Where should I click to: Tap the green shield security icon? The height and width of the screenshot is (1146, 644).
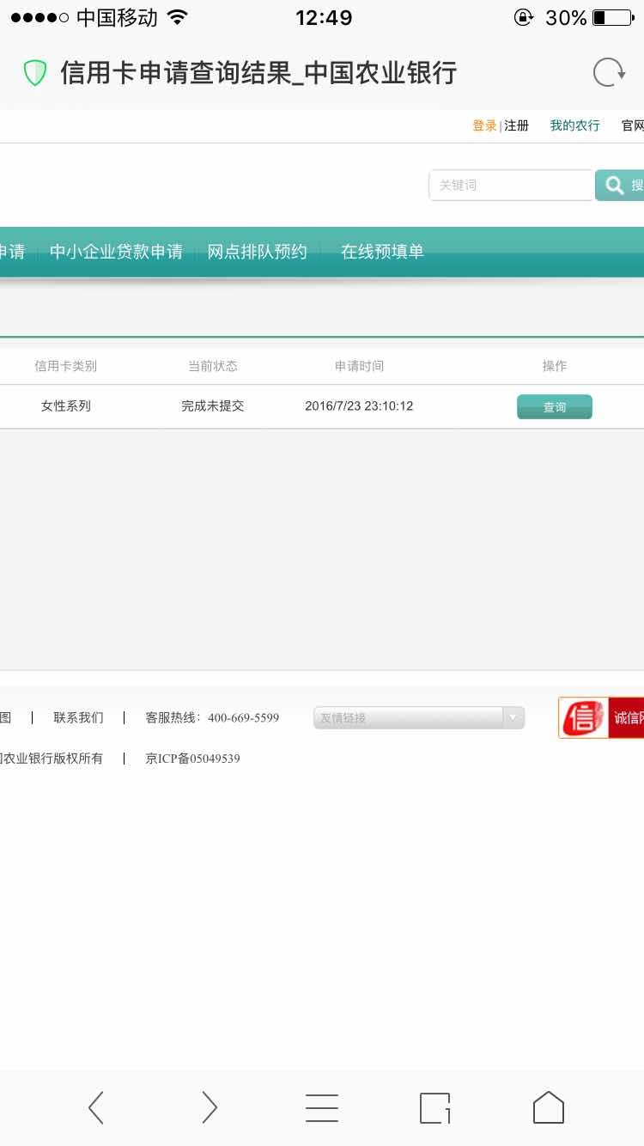pos(34,73)
